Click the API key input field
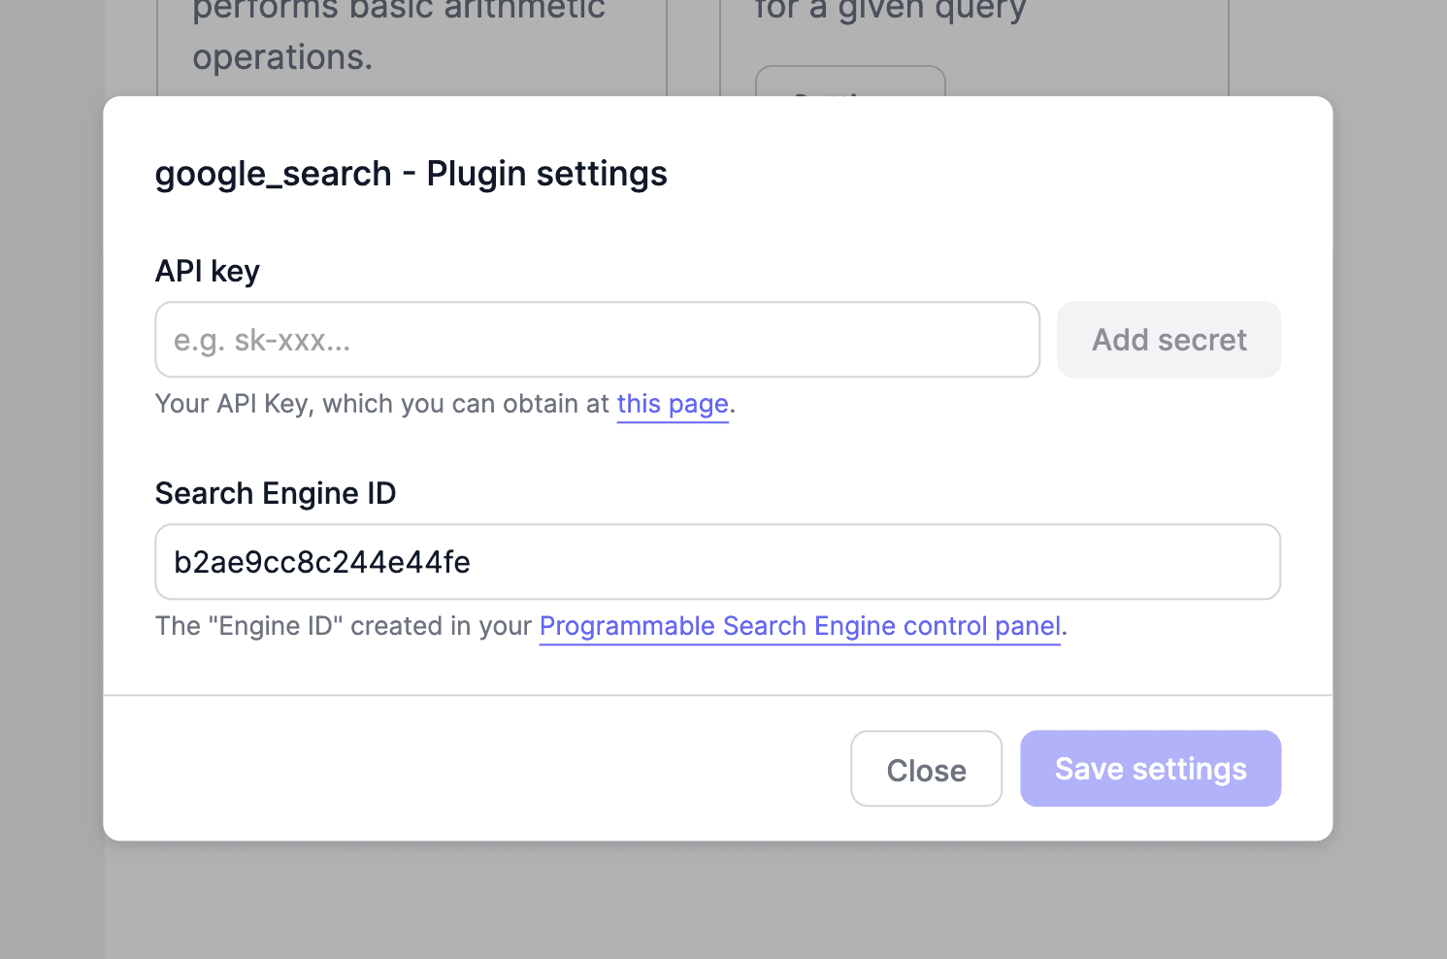 597,340
